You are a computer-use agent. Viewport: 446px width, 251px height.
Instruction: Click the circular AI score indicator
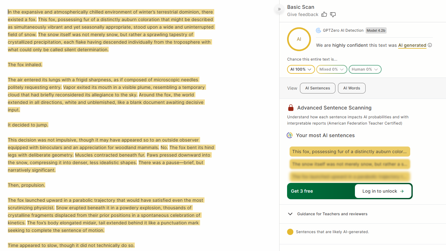pos(299,40)
